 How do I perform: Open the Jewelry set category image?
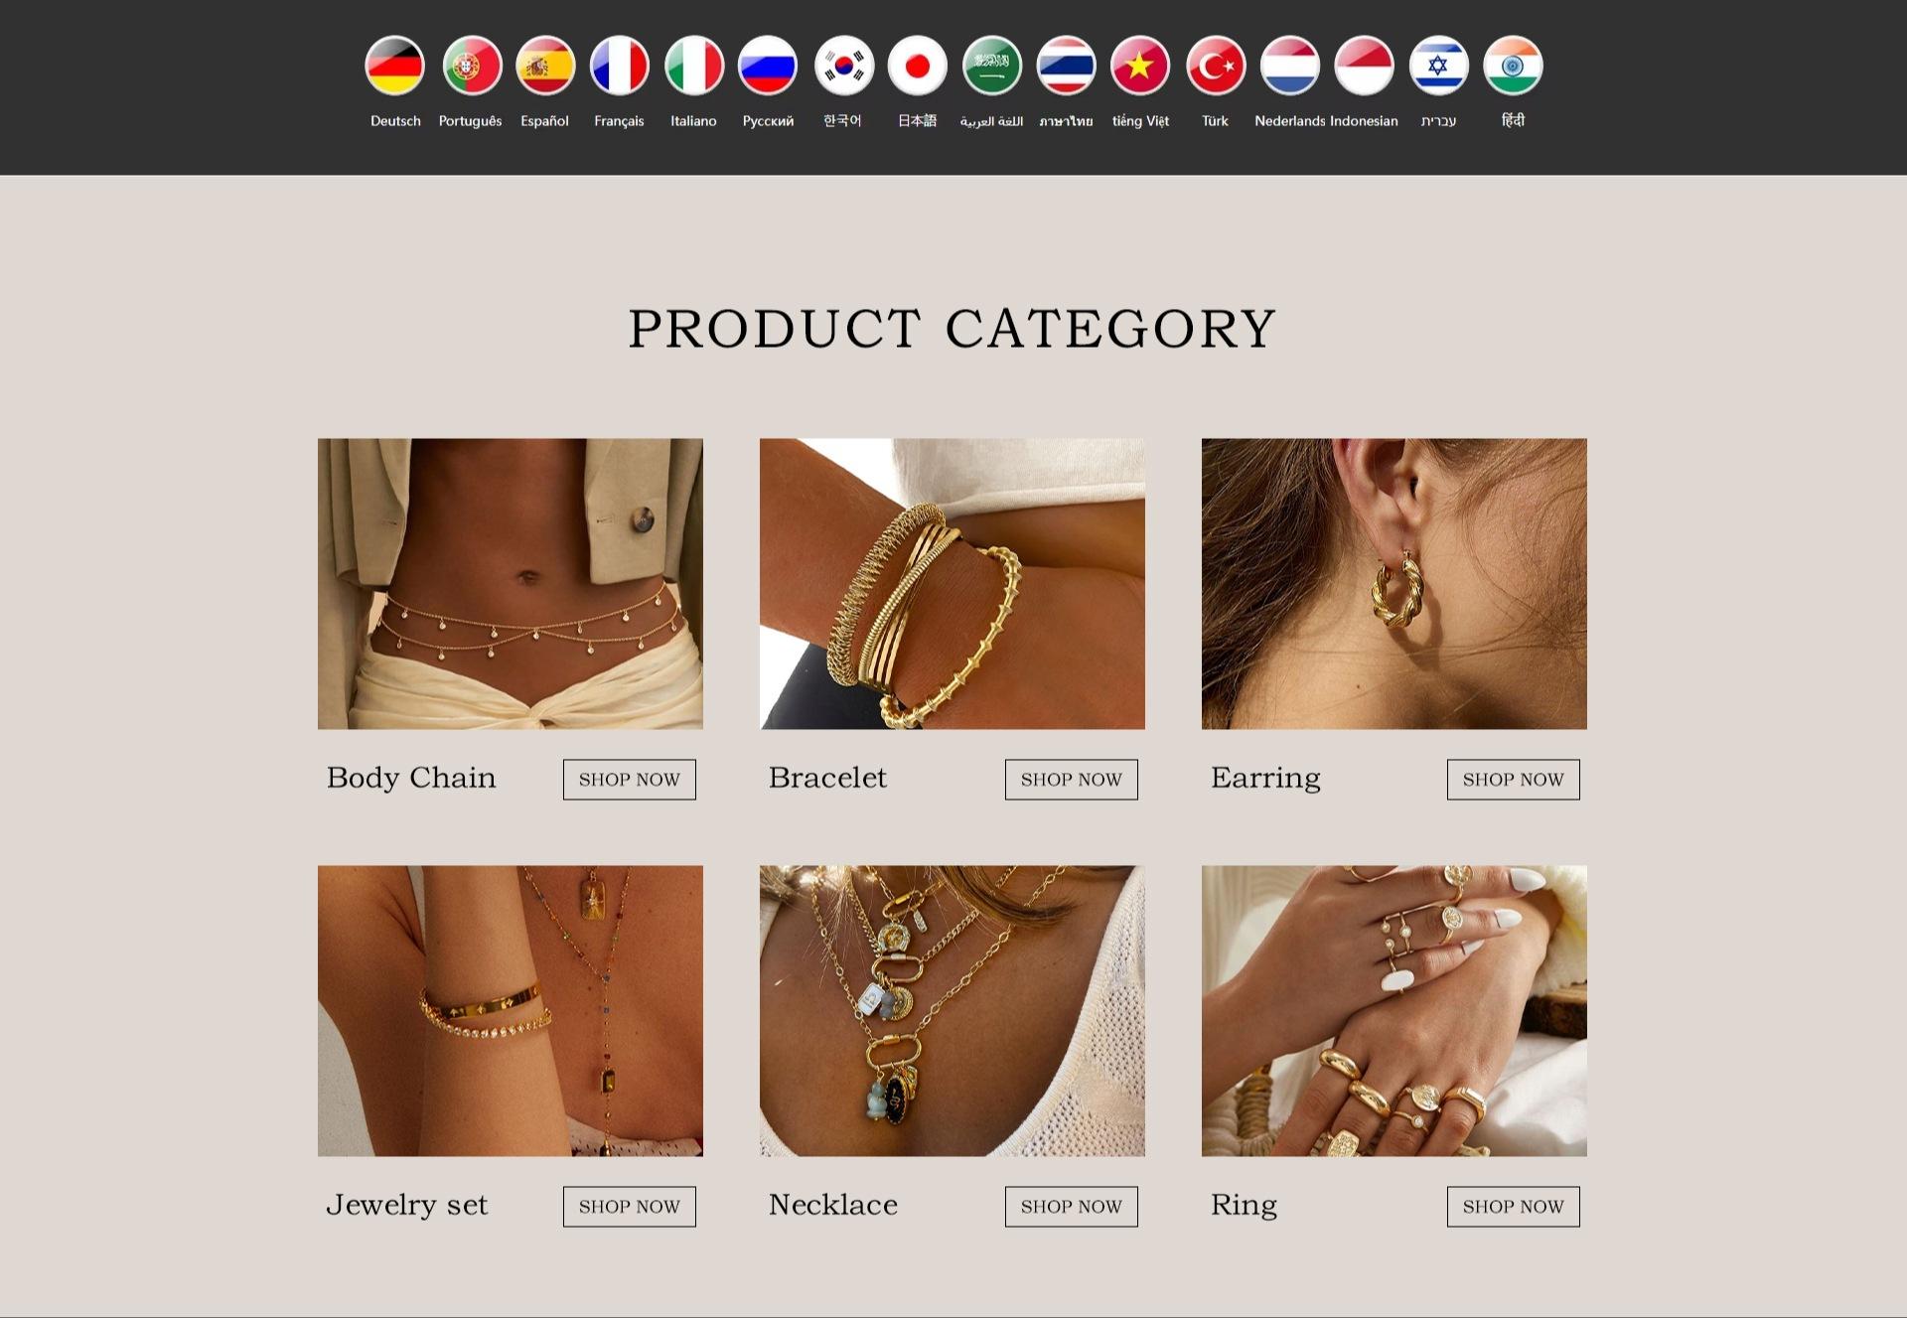click(511, 1011)
